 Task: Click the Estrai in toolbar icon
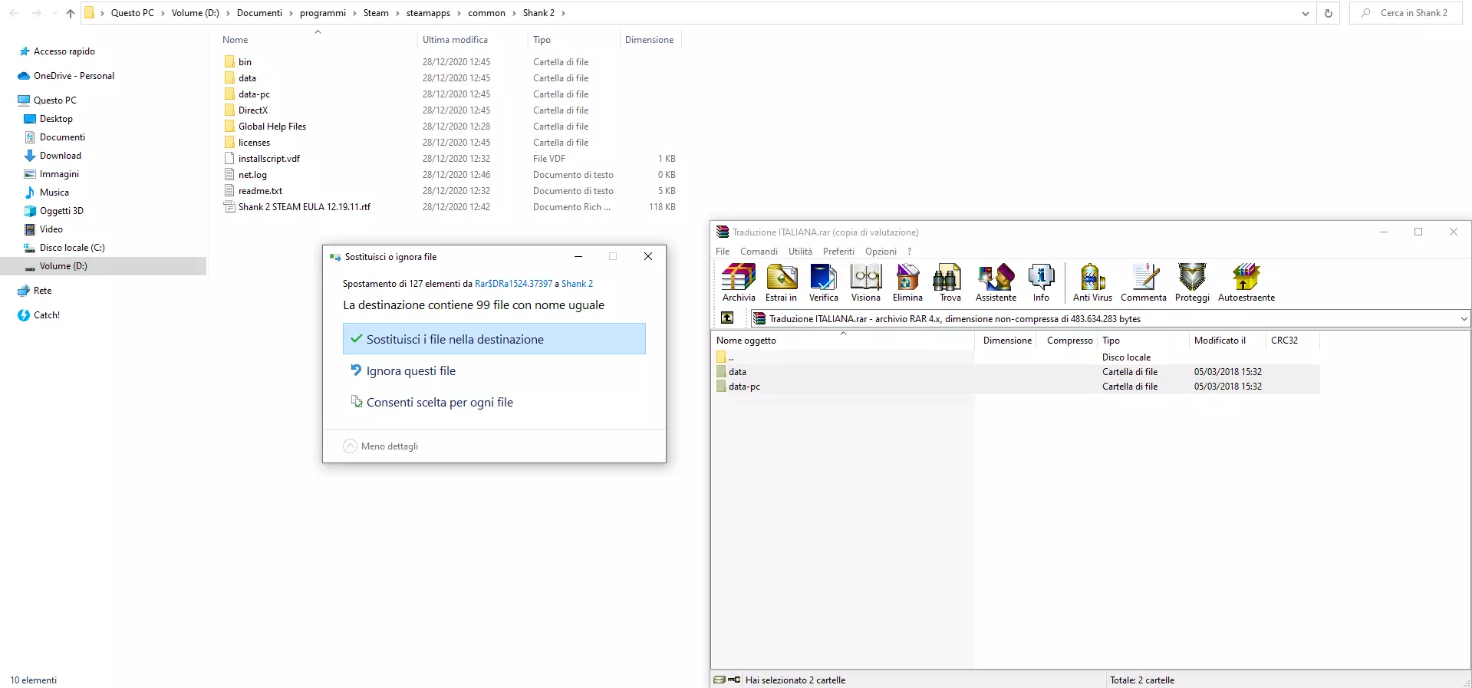point(781,282)
